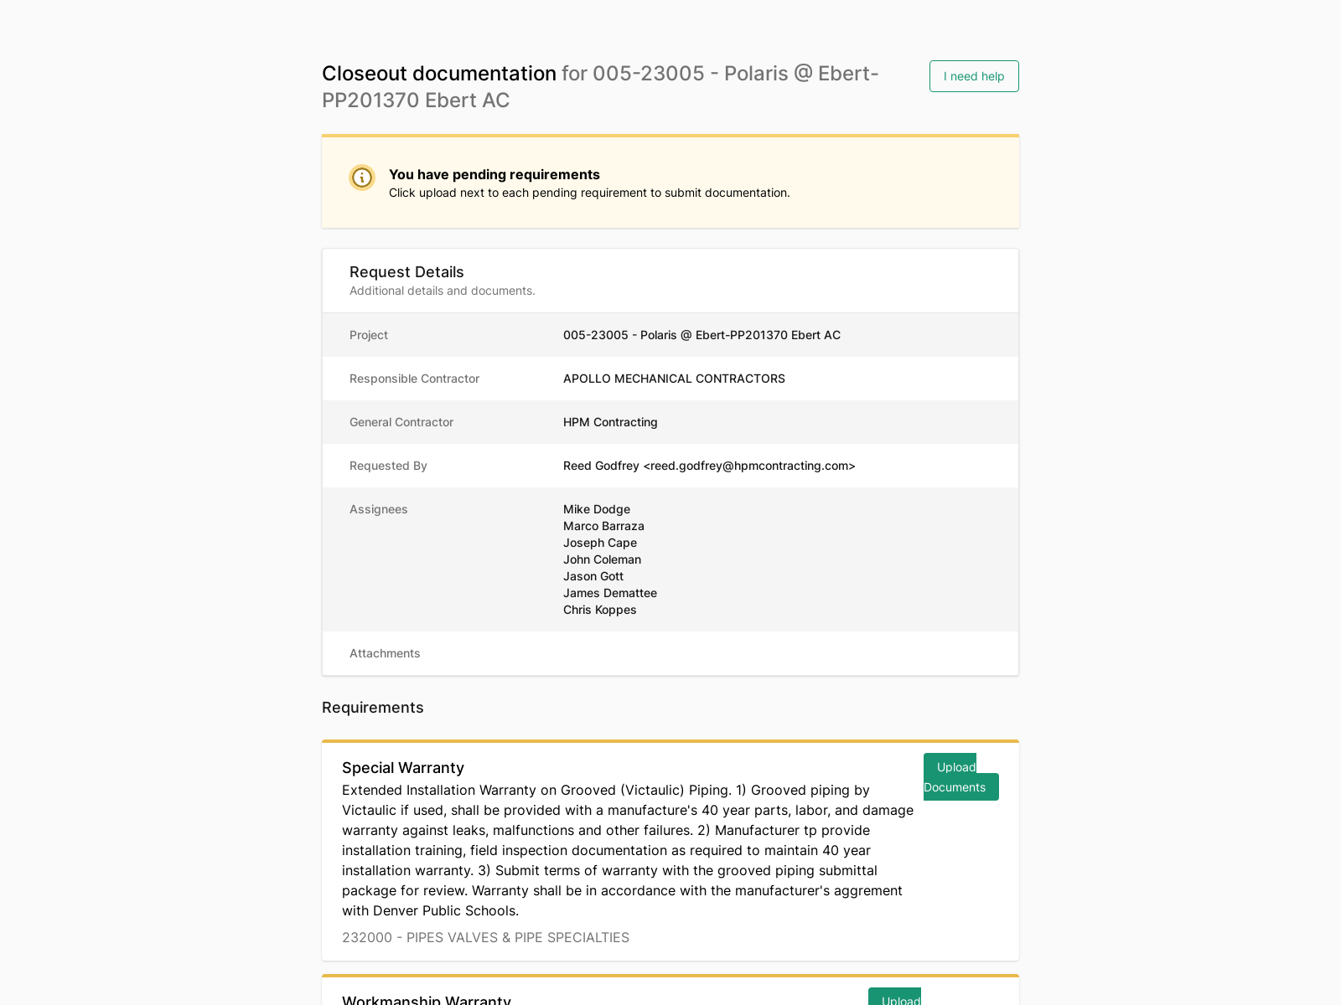Select assignee 'Joseph Cape'
1341x1005 pixels.
pyautogui.click(x=600, y=543)
